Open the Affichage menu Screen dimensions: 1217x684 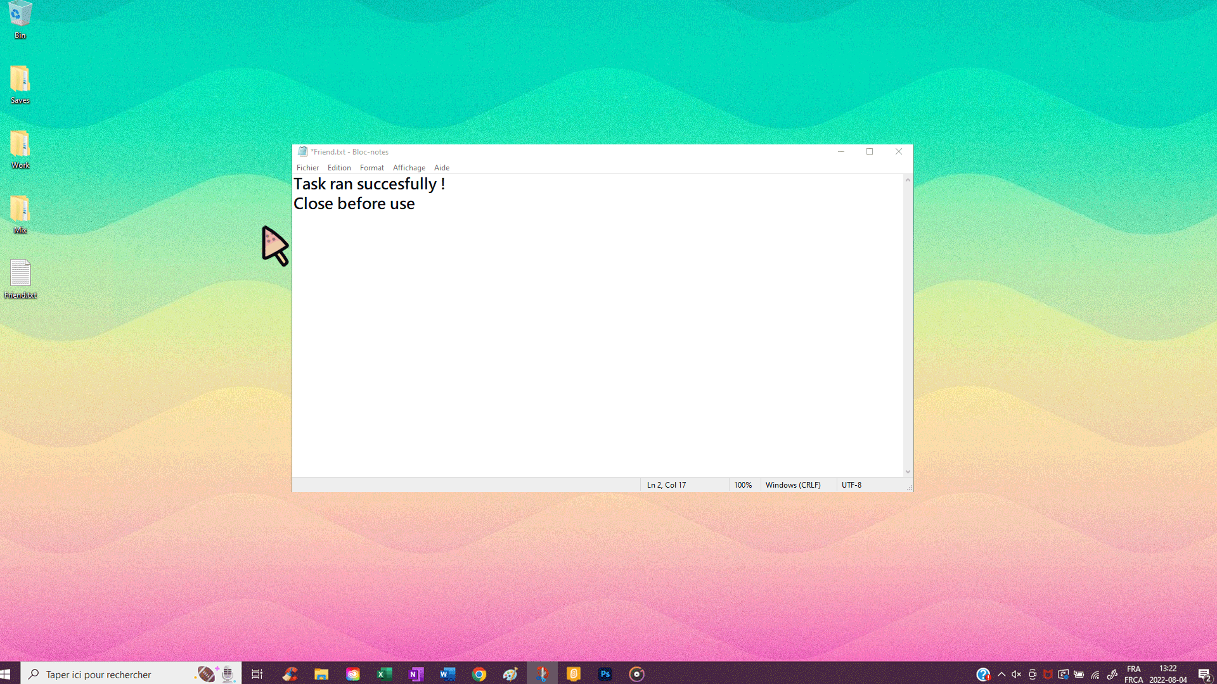(409, 168)
